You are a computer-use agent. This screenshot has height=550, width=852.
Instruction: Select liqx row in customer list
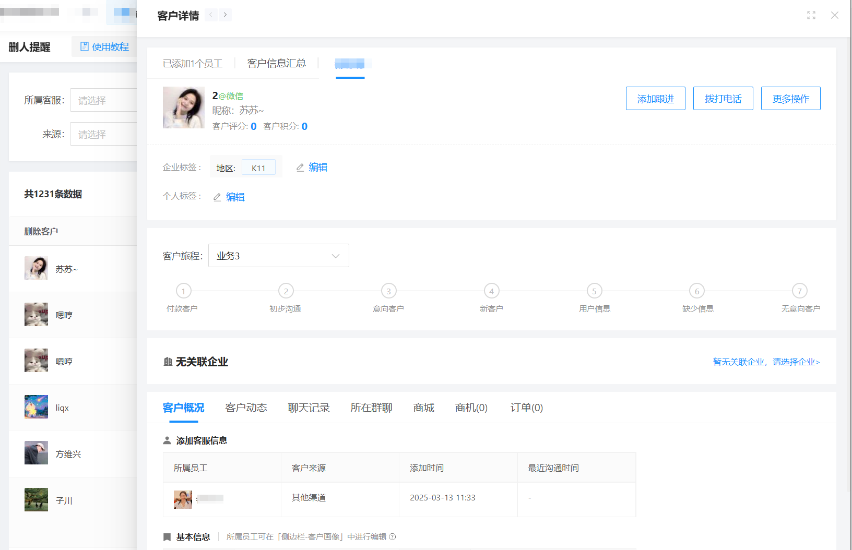(73, 408)
